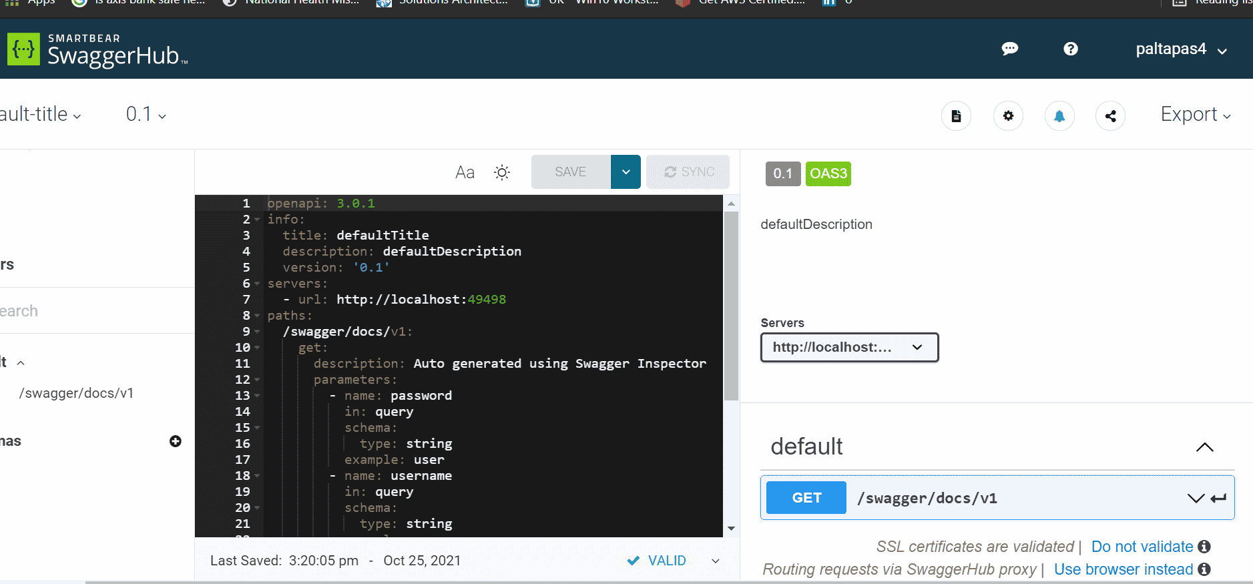1253x584 pixels.
Task: Fold the servers block on line 6
Action: [x=257, y=284]
